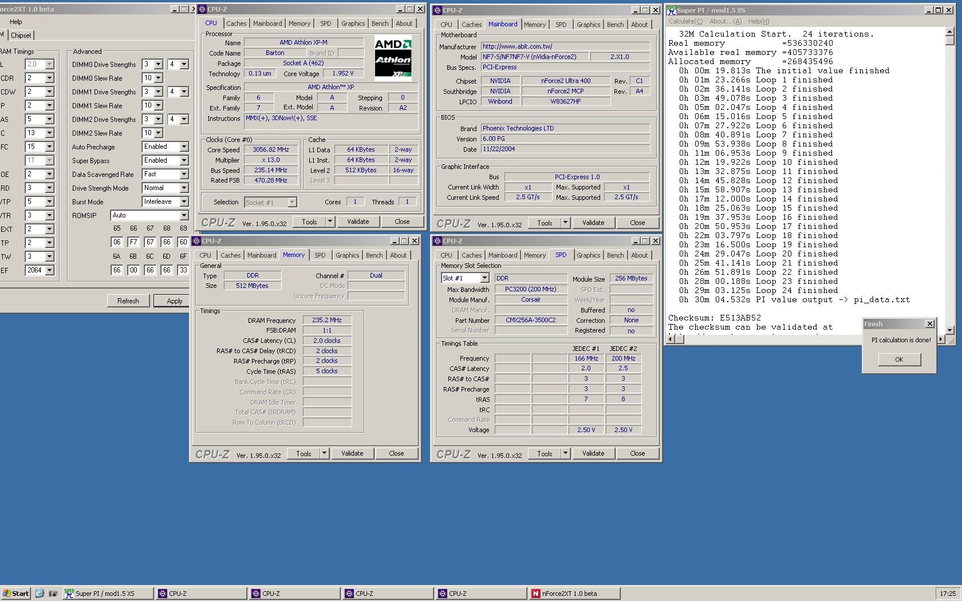Open the DIMM1 Drive Strengths first dropdown
The width and height of the screenshot is (962, 601).
tap(158, 92)
